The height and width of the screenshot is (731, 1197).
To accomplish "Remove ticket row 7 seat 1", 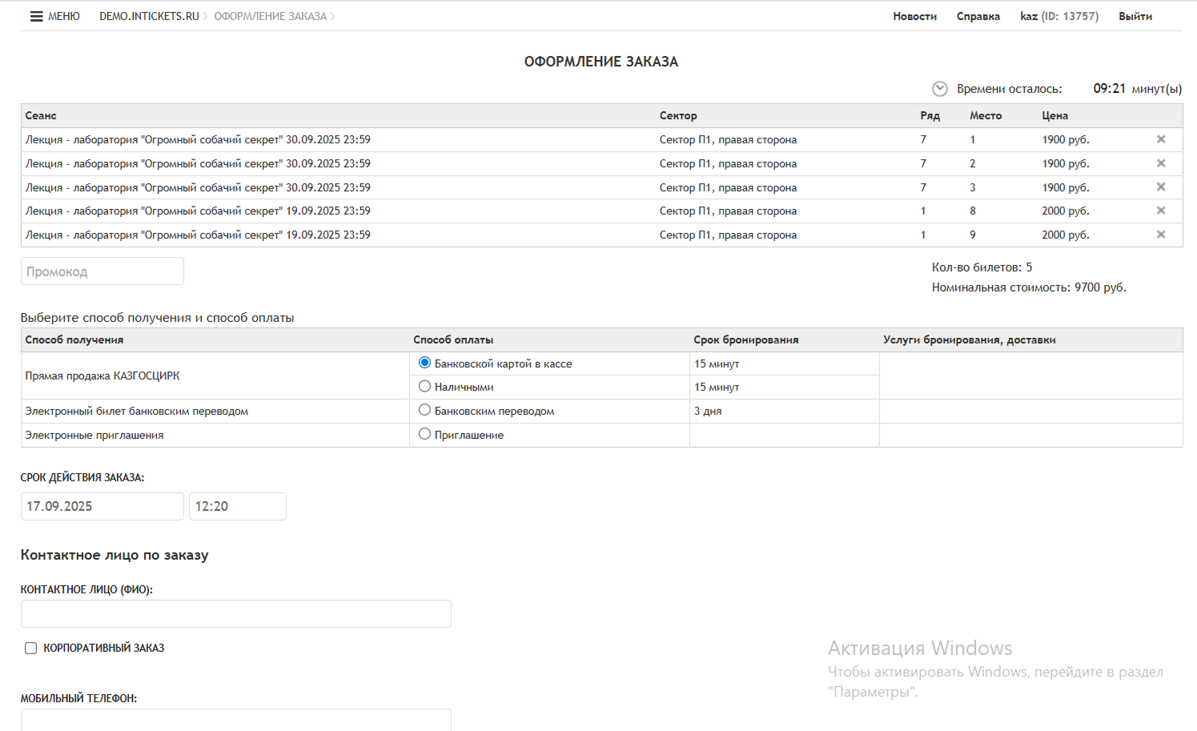I will point(1160,139).
